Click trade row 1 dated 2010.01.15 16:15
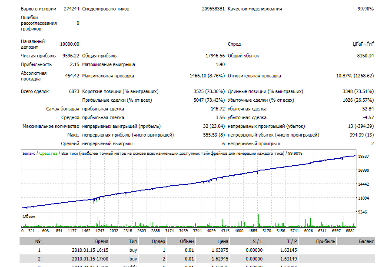This screenshot has height=267, width=382. tap(197, 250)
